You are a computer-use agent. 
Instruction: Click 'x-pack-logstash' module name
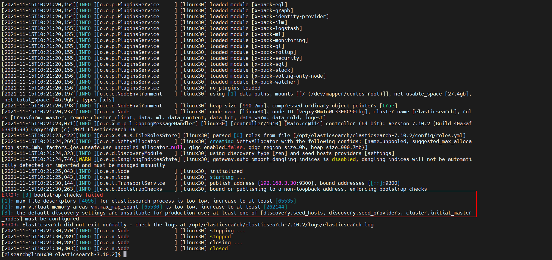click(x=277, y=28)
